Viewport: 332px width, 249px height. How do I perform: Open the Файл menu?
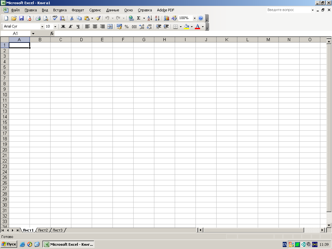[x=15, y=10]
